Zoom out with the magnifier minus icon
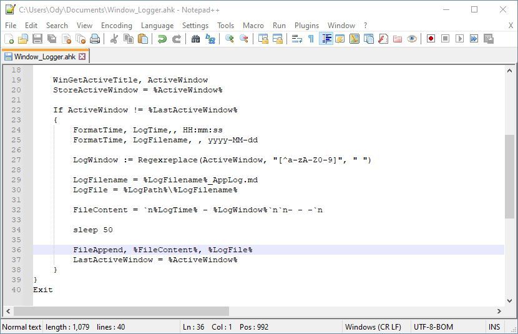518x334 pixels. 244,39
